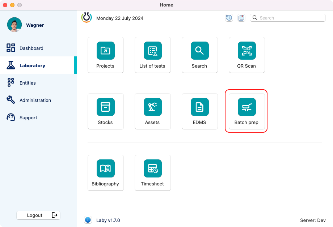333x227 pixels.
Task: Click the 'Server: Dev' status text
Action: (x=313, y=220)
